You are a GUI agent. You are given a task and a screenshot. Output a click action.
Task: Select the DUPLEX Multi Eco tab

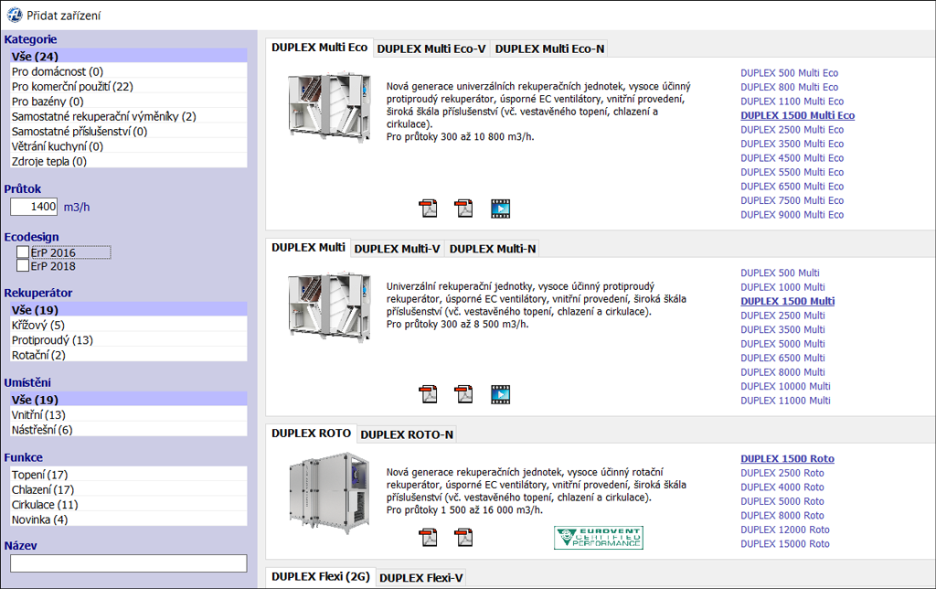[319, 48]
